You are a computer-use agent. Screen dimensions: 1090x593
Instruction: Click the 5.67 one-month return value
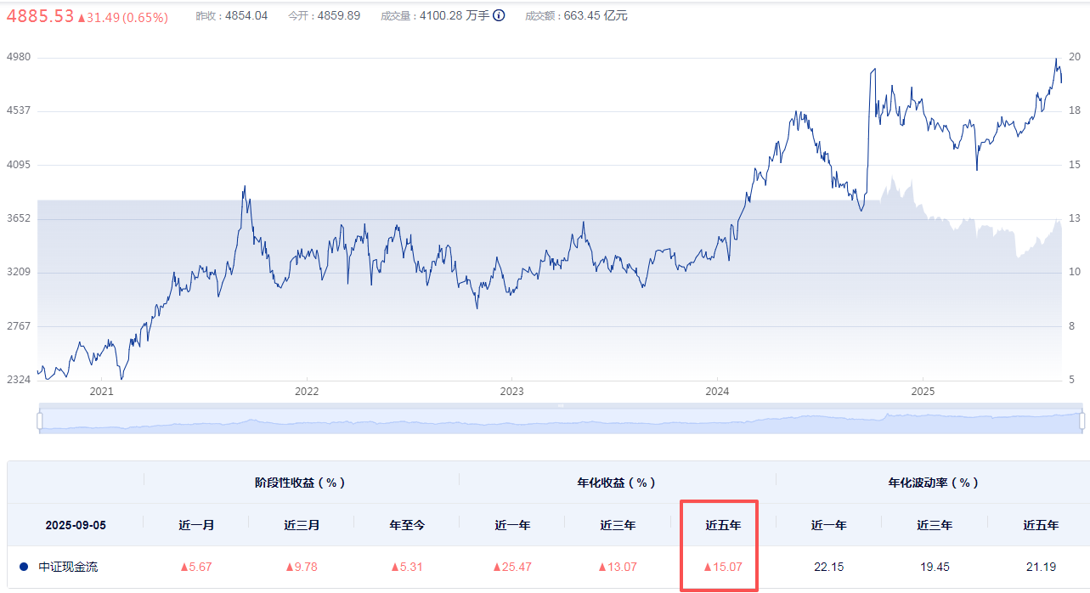click(196, 567)
